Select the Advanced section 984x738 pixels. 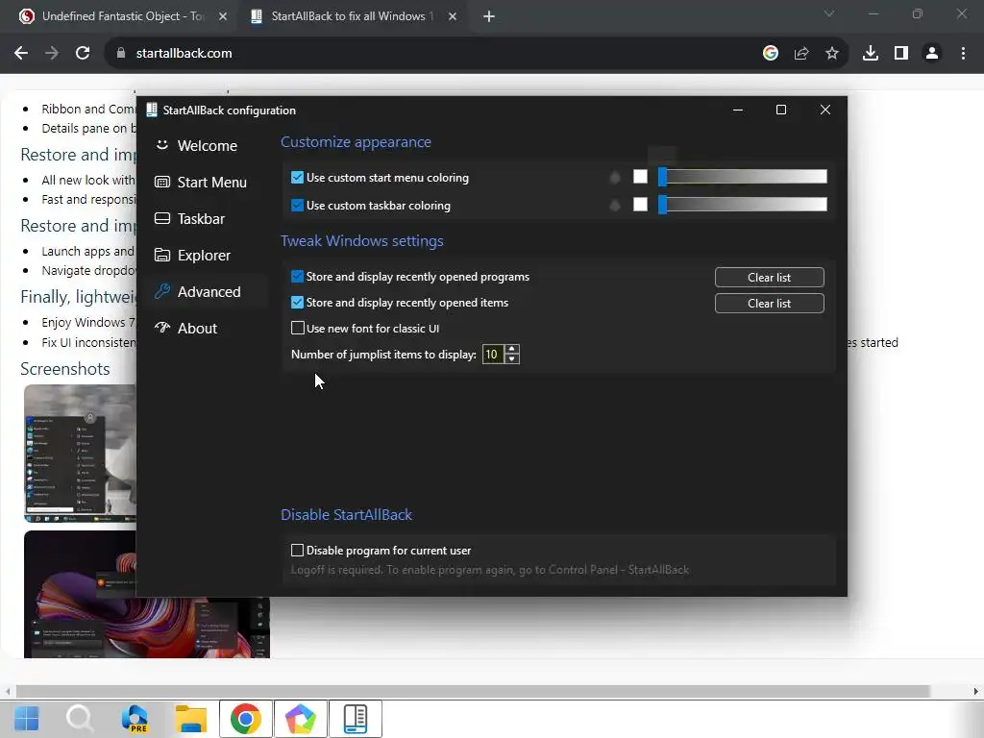point(209,292)
